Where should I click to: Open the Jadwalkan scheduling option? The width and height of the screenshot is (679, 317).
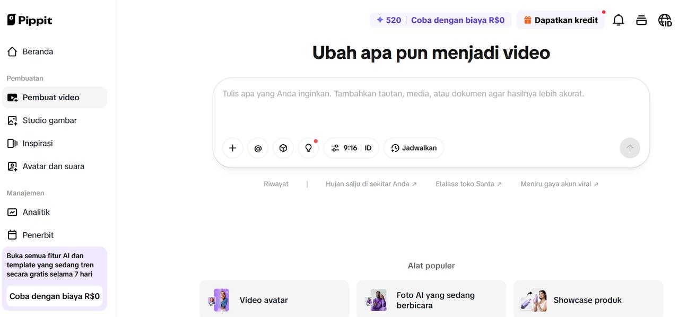tap(413, 148)
